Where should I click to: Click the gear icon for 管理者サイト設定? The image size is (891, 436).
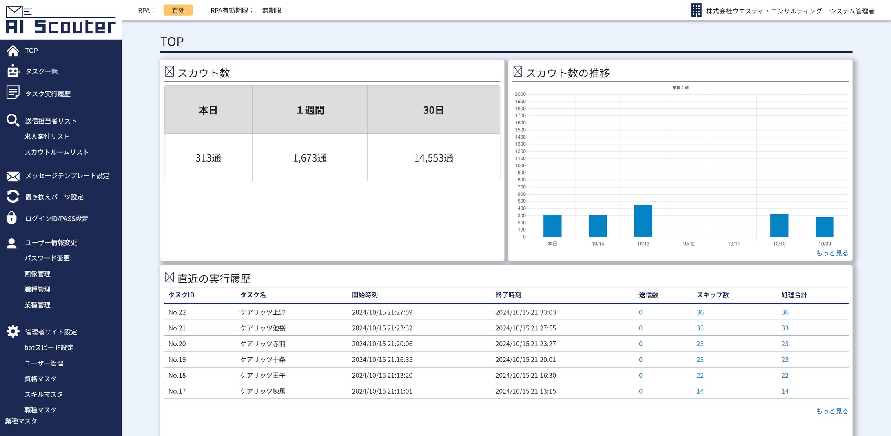(13, 331)
